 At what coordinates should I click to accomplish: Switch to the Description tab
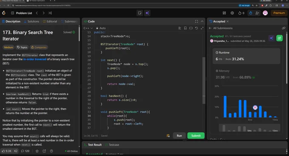(x=11, y=22)
